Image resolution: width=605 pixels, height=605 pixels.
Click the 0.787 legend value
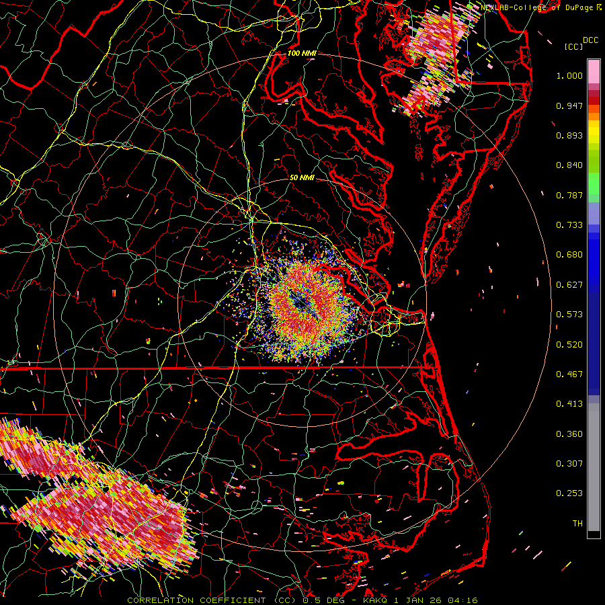click(x=569, y=195)
